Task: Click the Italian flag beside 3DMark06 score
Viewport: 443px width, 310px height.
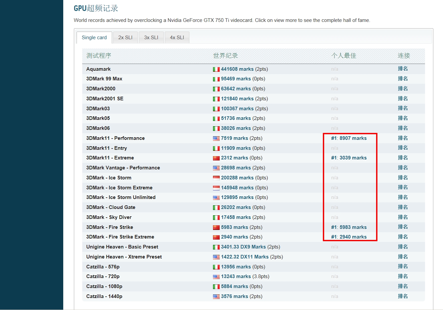Action: coord(216,129)
